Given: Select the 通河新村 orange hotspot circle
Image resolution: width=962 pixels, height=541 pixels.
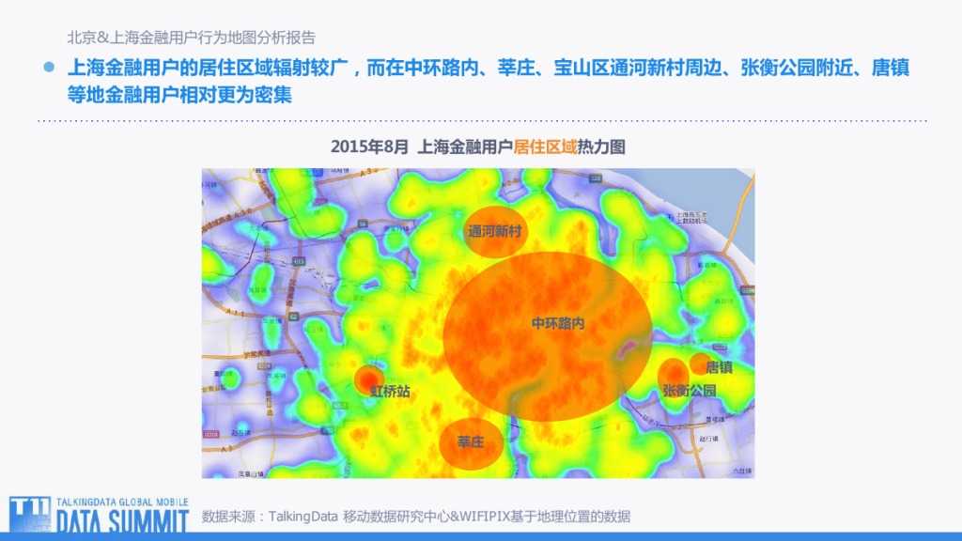Looking at the screenshot, I should click(x=495, y=231).
